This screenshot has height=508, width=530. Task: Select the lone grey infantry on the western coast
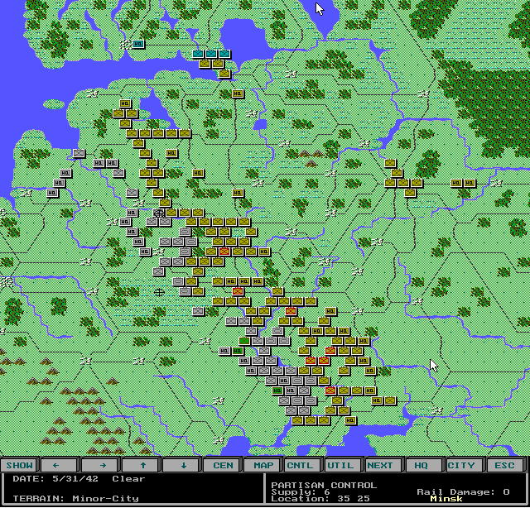[79, 153]
